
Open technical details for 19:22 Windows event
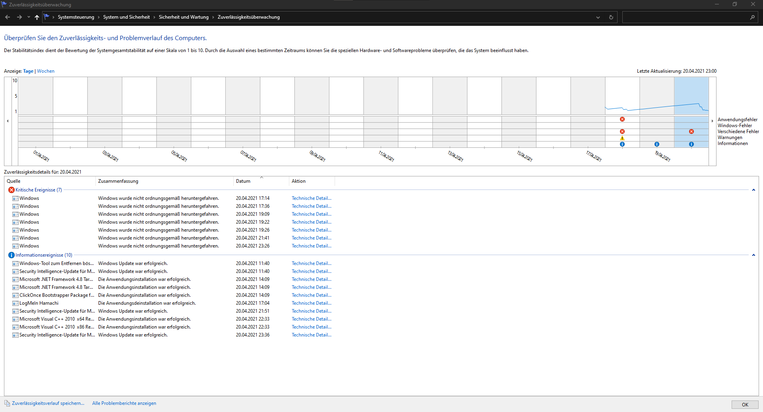tap(311, 222)
